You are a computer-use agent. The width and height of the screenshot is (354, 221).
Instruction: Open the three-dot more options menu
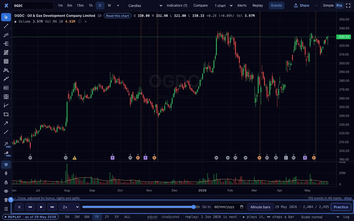point(316,6)
